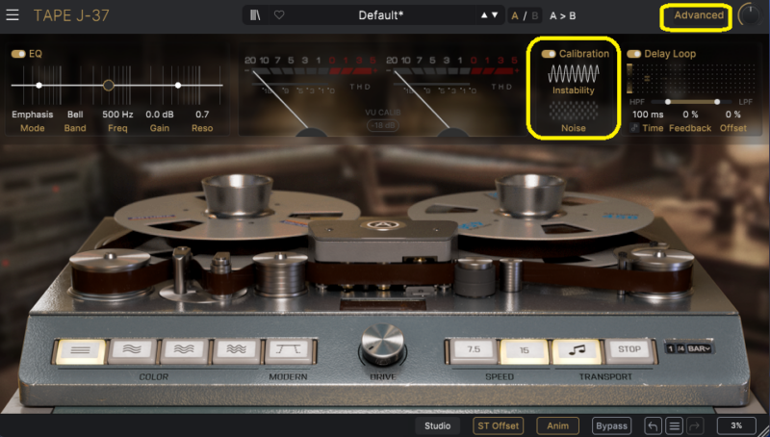Toggle the EQ section on/off switch
The width and height of the screenshot is (770, 437).
(x=18, y=54)
